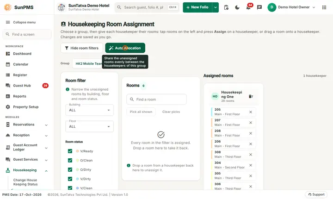Remove room 208 from Housekeeping One
The width and height of the screenshot is (333, 199).
coord(251,133)
